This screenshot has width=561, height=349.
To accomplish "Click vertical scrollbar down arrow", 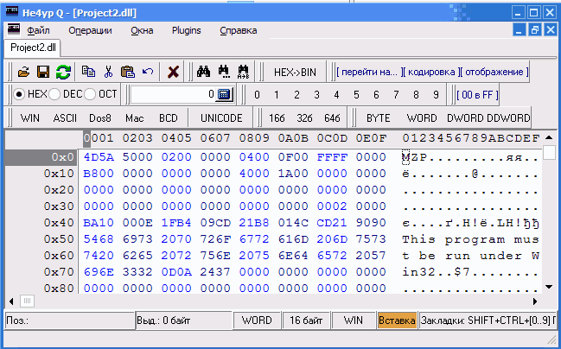I will click(549, 287).
